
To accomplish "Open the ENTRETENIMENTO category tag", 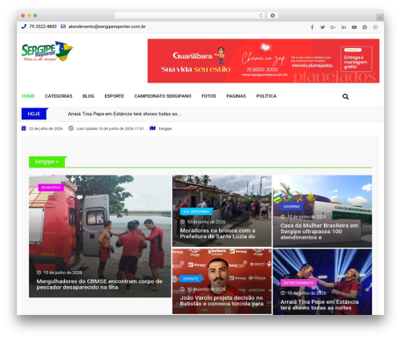I will point(298,283).
